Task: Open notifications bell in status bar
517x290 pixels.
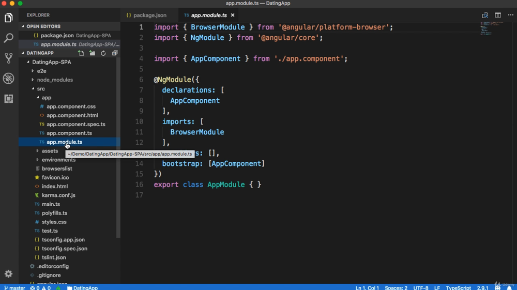Action: (509, 288)
